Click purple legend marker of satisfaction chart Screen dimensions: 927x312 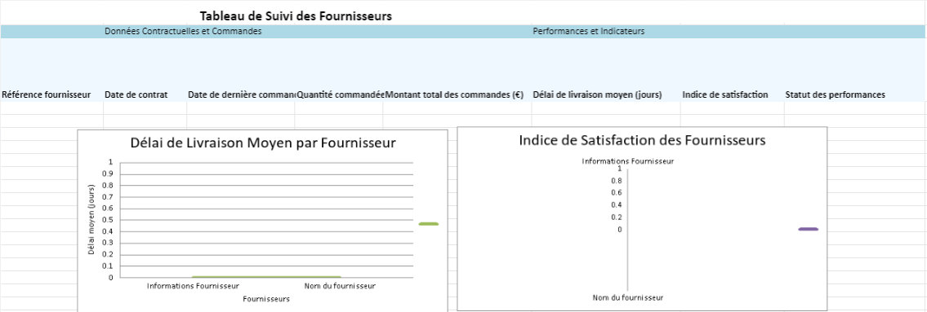tap(809, 229)
